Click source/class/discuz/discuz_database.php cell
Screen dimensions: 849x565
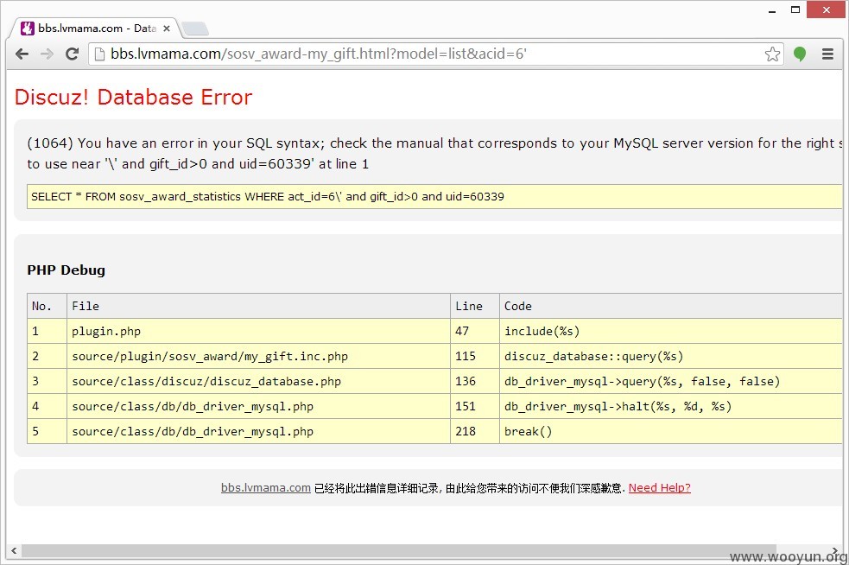pos(258,381)
